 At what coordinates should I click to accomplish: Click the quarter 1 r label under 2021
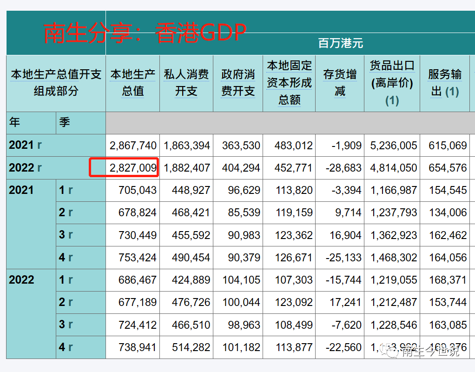click(67, 190)
